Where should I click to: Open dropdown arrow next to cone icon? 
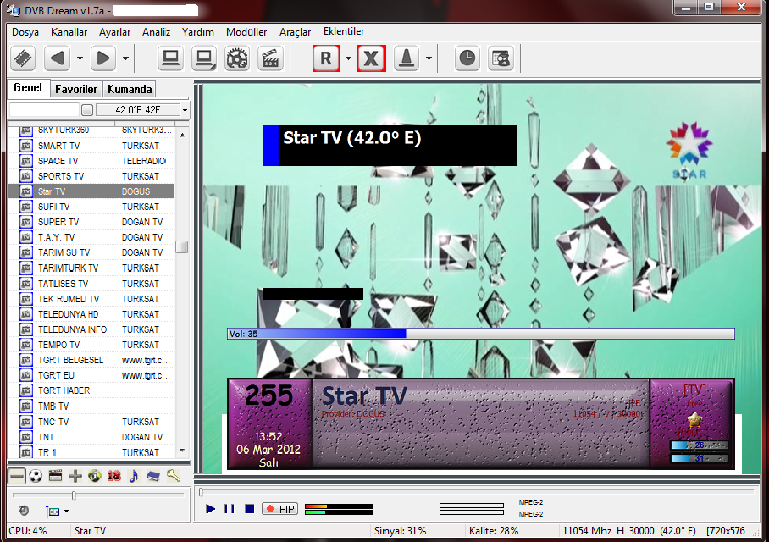click(429, 58)
